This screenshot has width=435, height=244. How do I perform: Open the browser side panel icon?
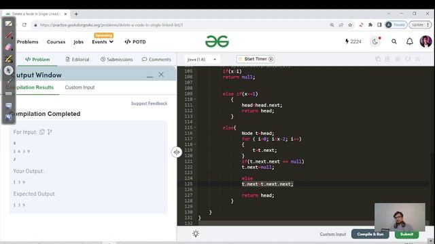[379, 25]
